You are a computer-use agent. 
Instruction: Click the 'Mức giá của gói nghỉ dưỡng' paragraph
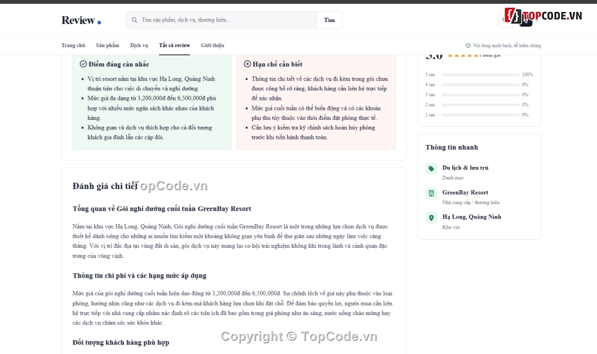233,308
